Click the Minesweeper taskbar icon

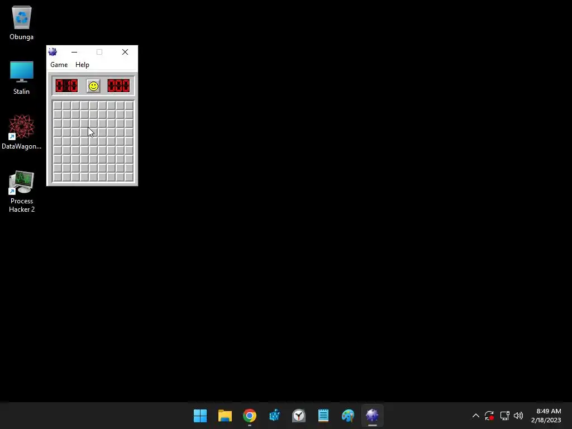click(x=372, y=416)
